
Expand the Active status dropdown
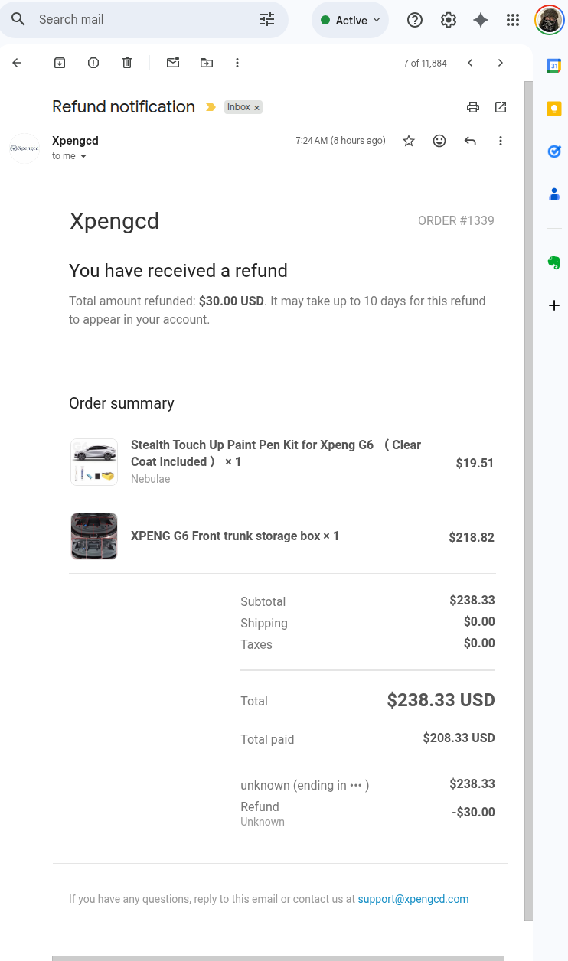[x=351, y=21]
